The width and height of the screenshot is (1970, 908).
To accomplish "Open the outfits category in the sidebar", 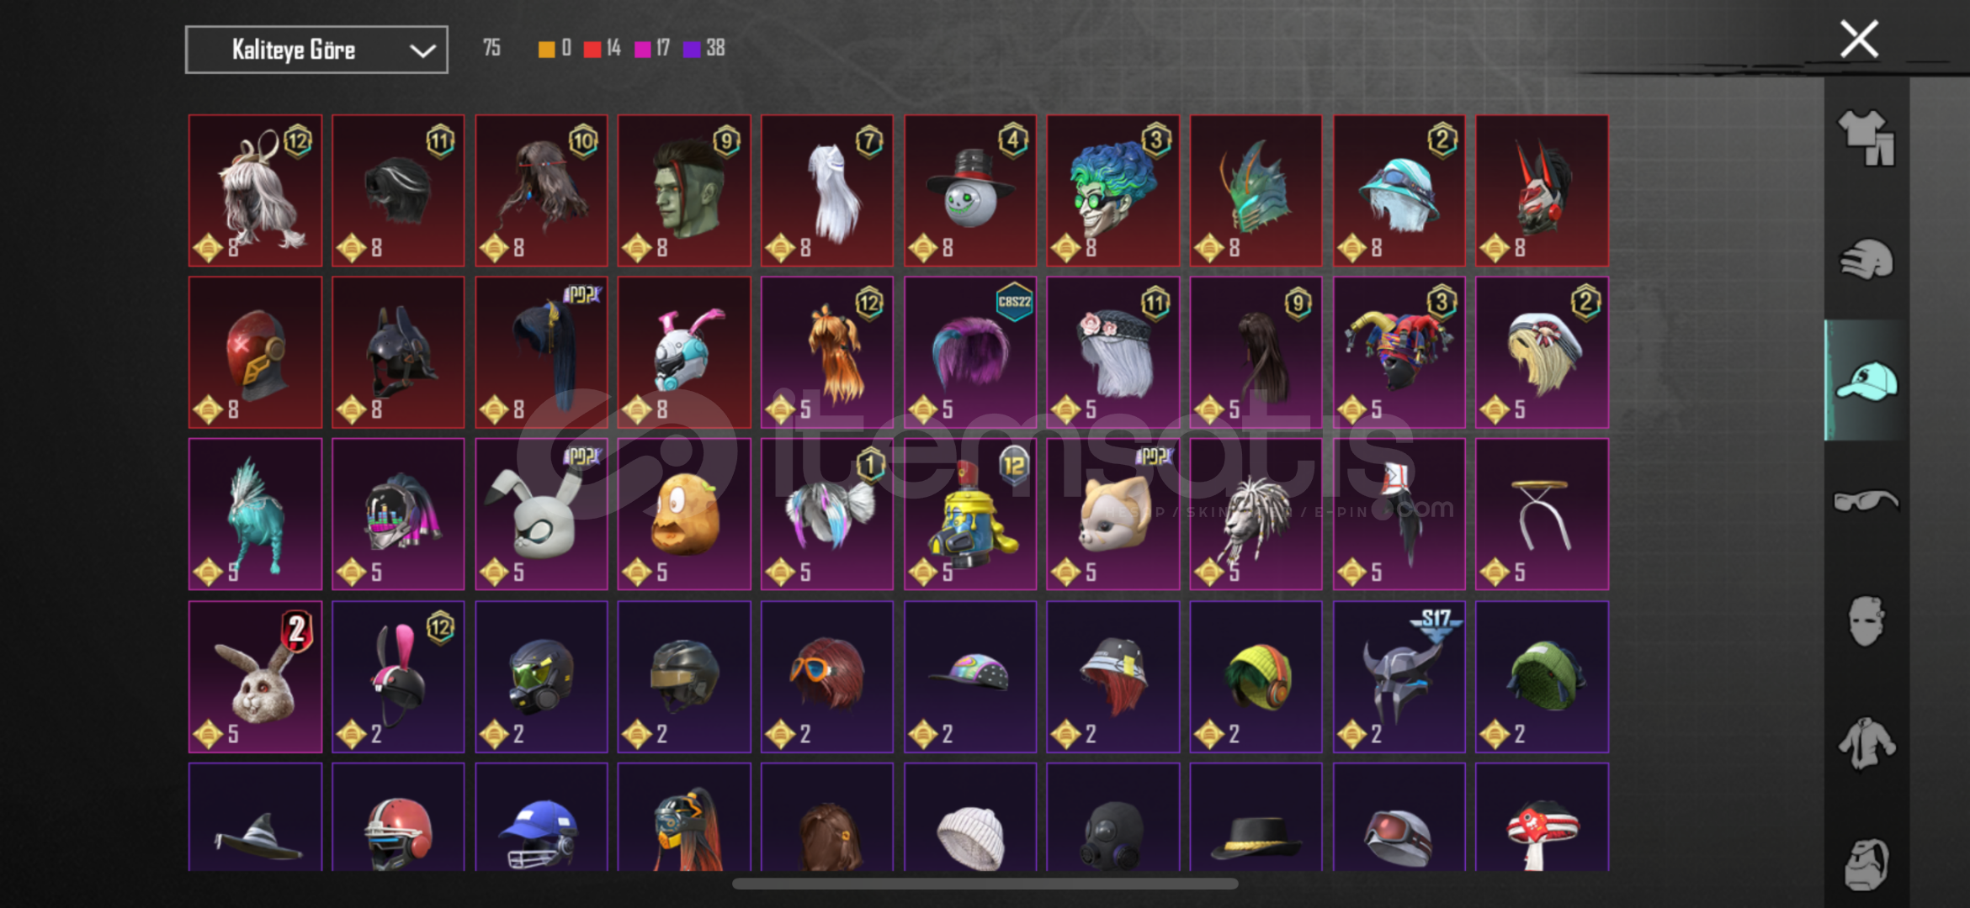I will (1866, 139).
